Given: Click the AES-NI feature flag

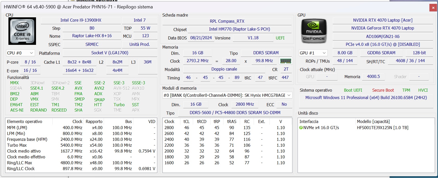Looking at the screenshot, I should coord(17,110).
